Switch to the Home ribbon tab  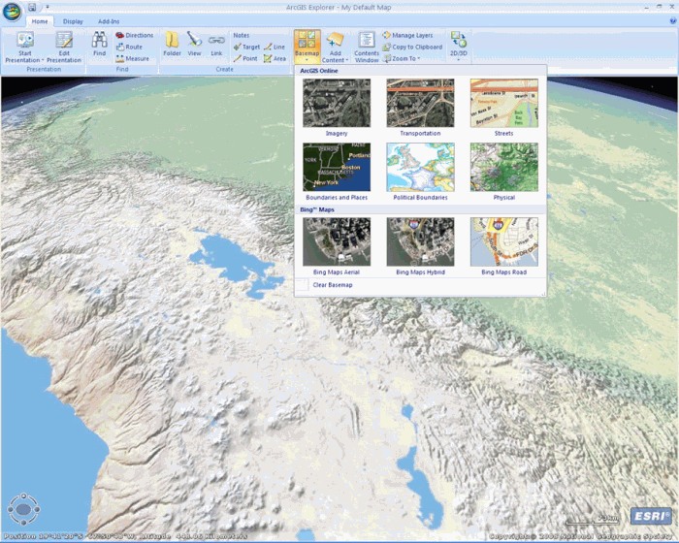[40, 21]
